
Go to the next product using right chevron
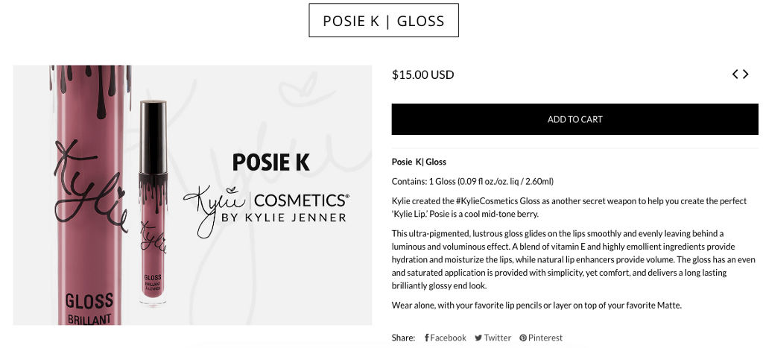745,75
